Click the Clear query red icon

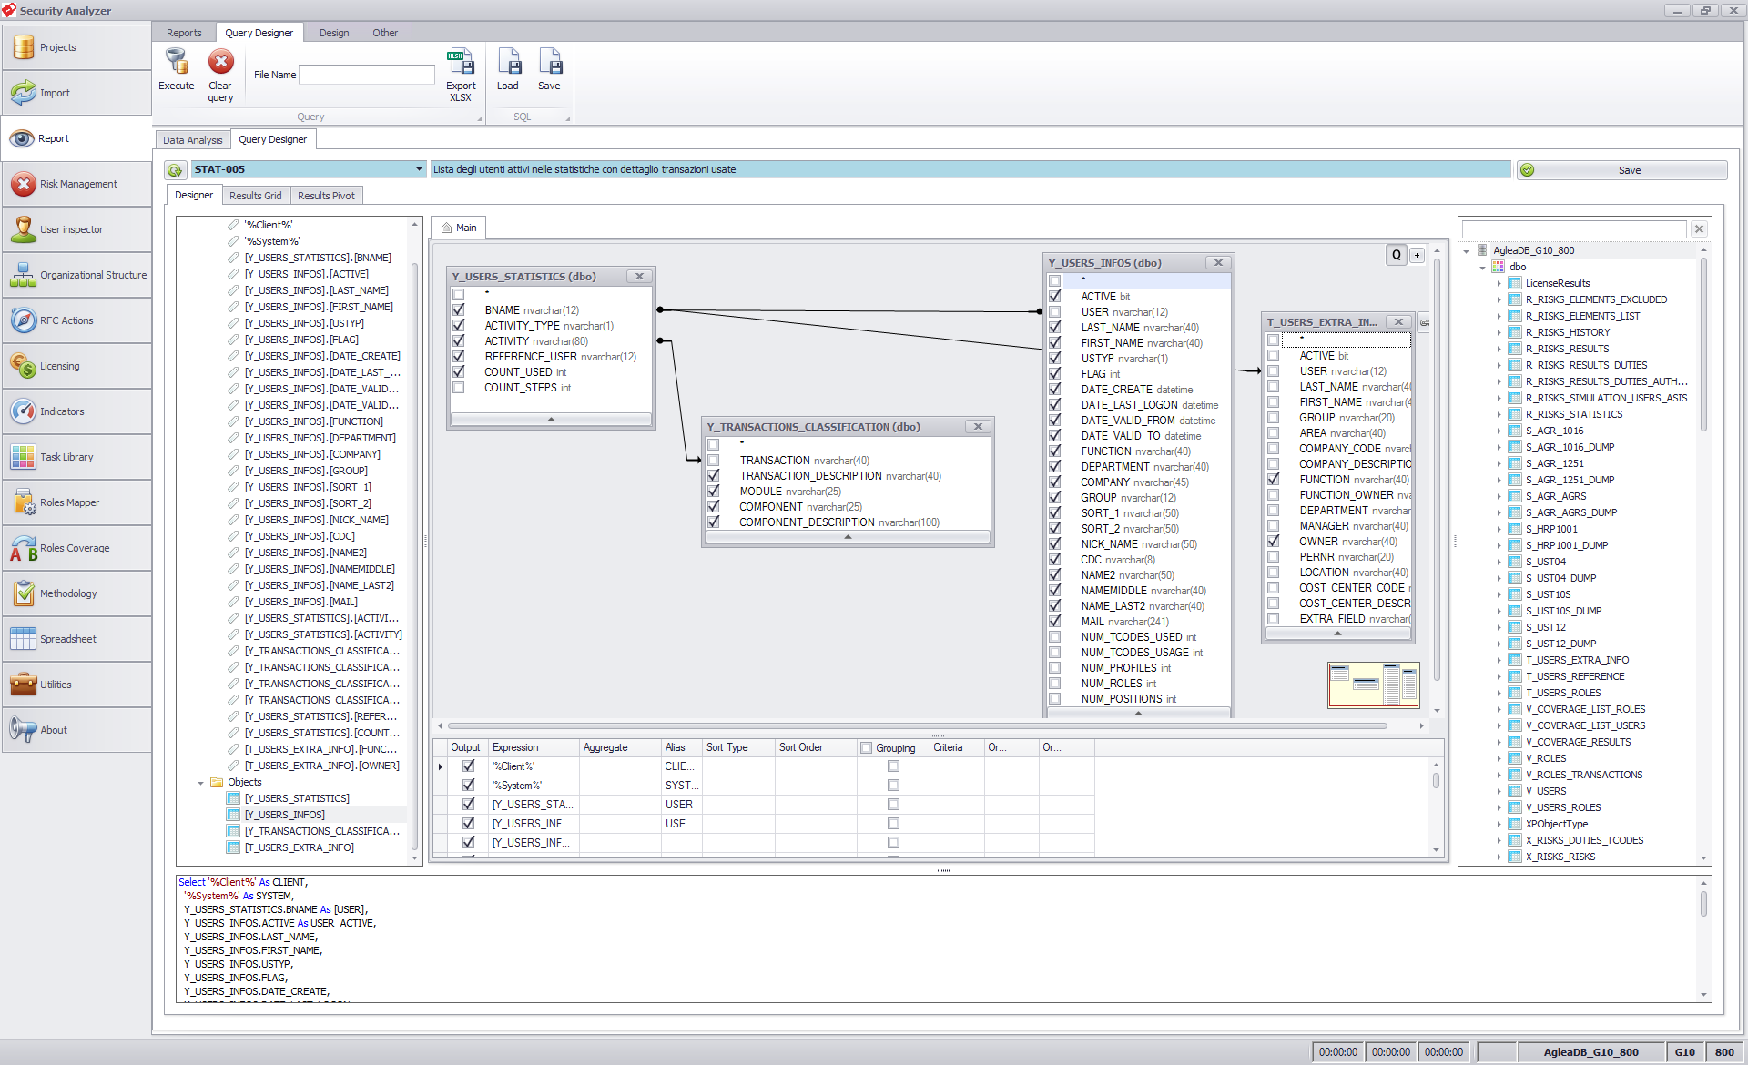click(220, 62)
